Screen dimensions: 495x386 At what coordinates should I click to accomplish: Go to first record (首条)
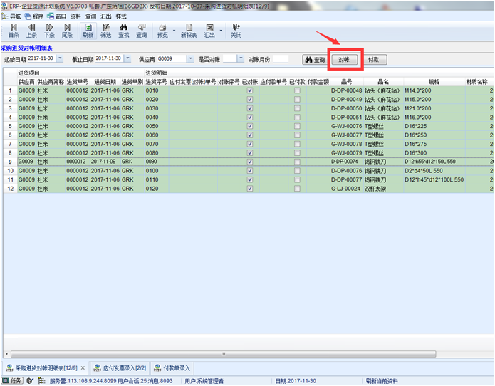pyautogui.click(x=14, y=30)
